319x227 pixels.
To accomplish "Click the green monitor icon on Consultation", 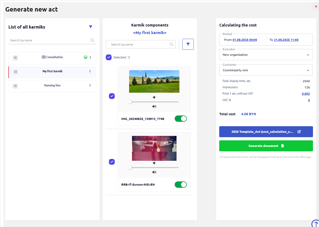I will click(85, 57).
